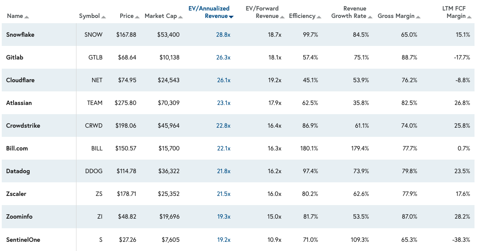Click the Revenue Growth Rate sort arrow
The image size is (478, 251).
[370, 17]
